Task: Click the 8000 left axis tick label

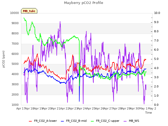Action: pyautogui.click(x=15, y=33)
